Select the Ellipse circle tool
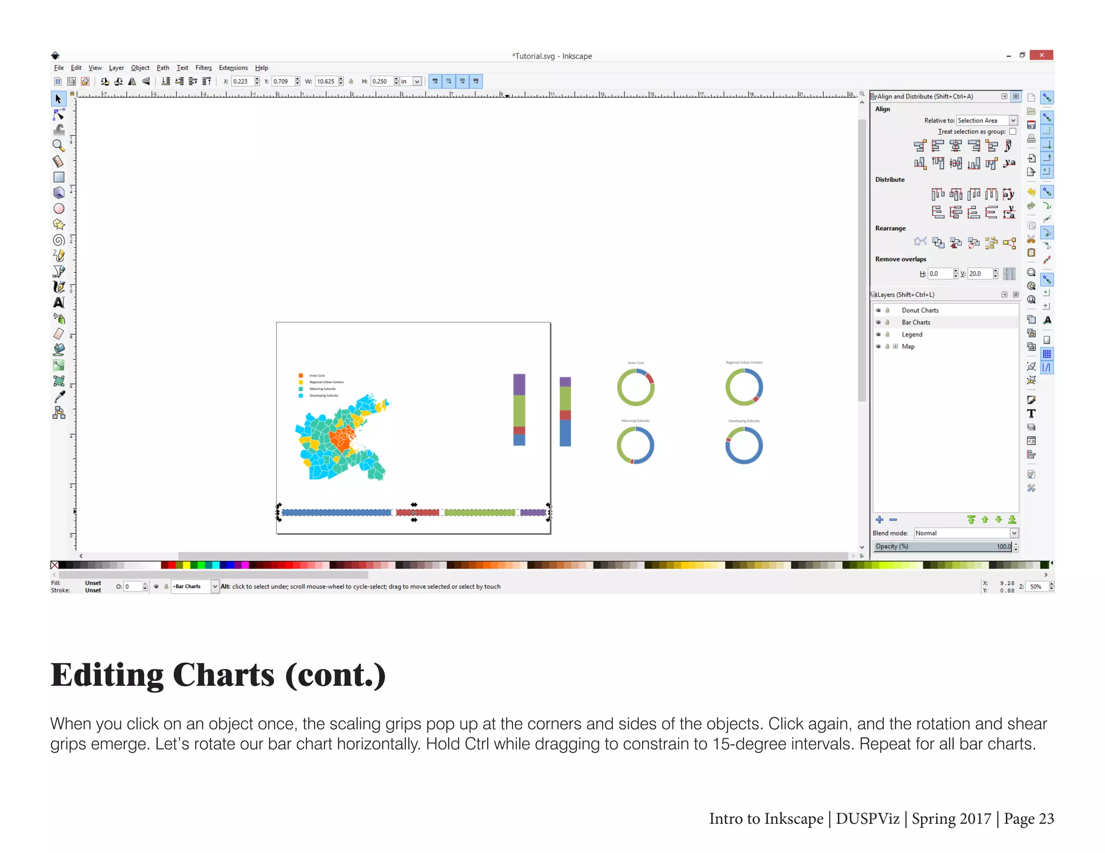This screenshot has width=1105, height=853. [x=58, y=209]
